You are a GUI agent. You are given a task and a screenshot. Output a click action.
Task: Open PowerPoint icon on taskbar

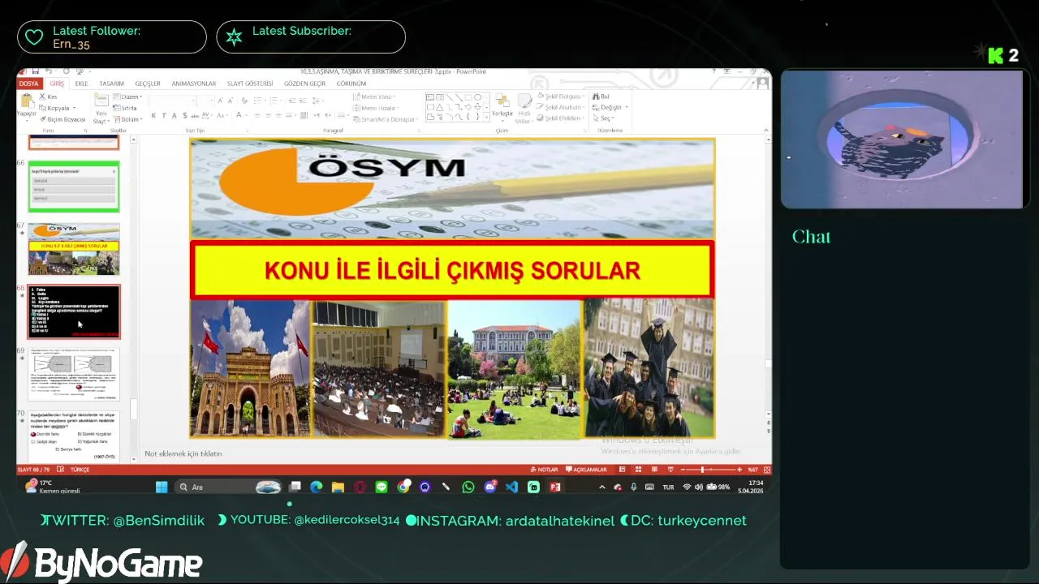click(x=555, y=487)
